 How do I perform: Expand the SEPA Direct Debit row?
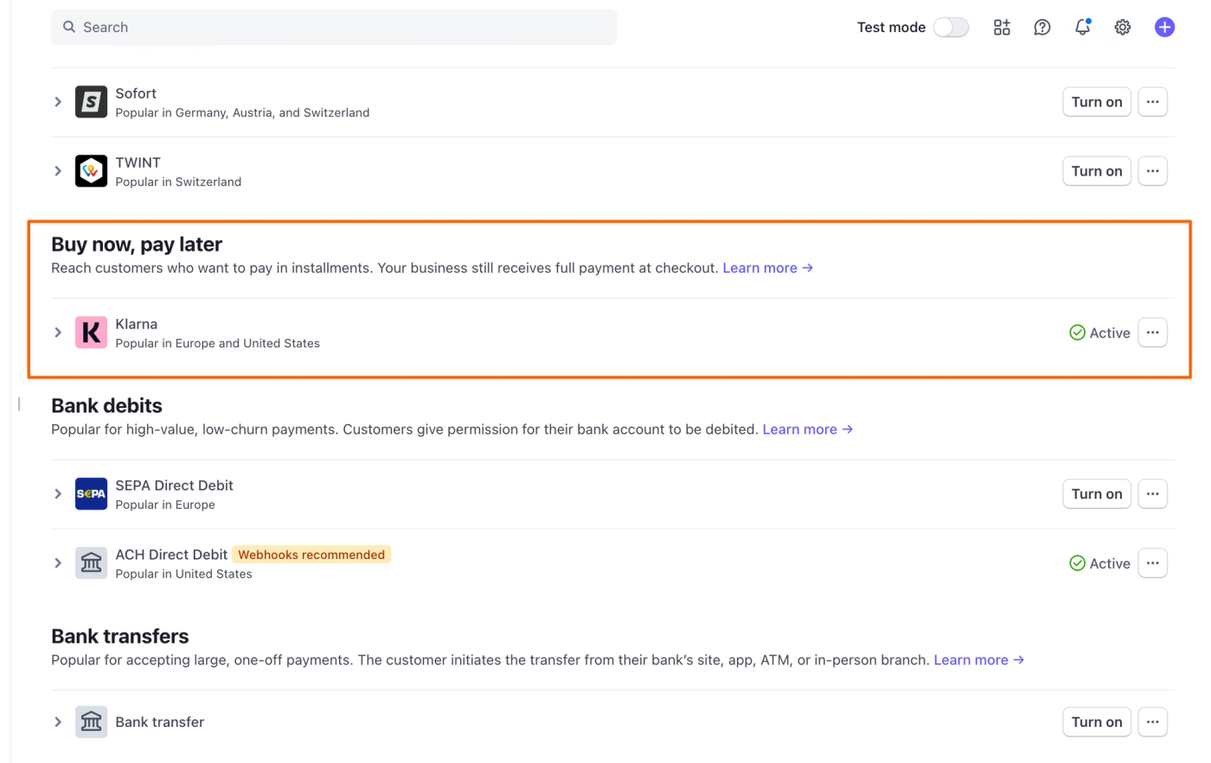58,494
